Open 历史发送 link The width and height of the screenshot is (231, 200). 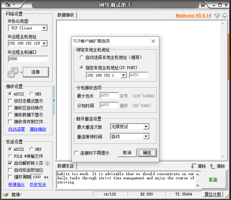[x=38, y=185]
